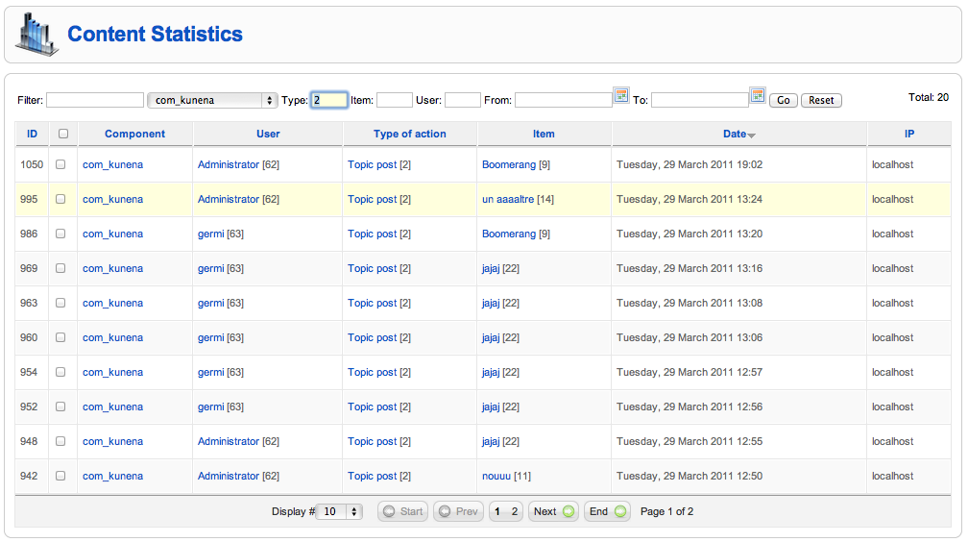Screen dimensions: 968x542
Task: Sort by the IP column header
Action: [909, 134]
